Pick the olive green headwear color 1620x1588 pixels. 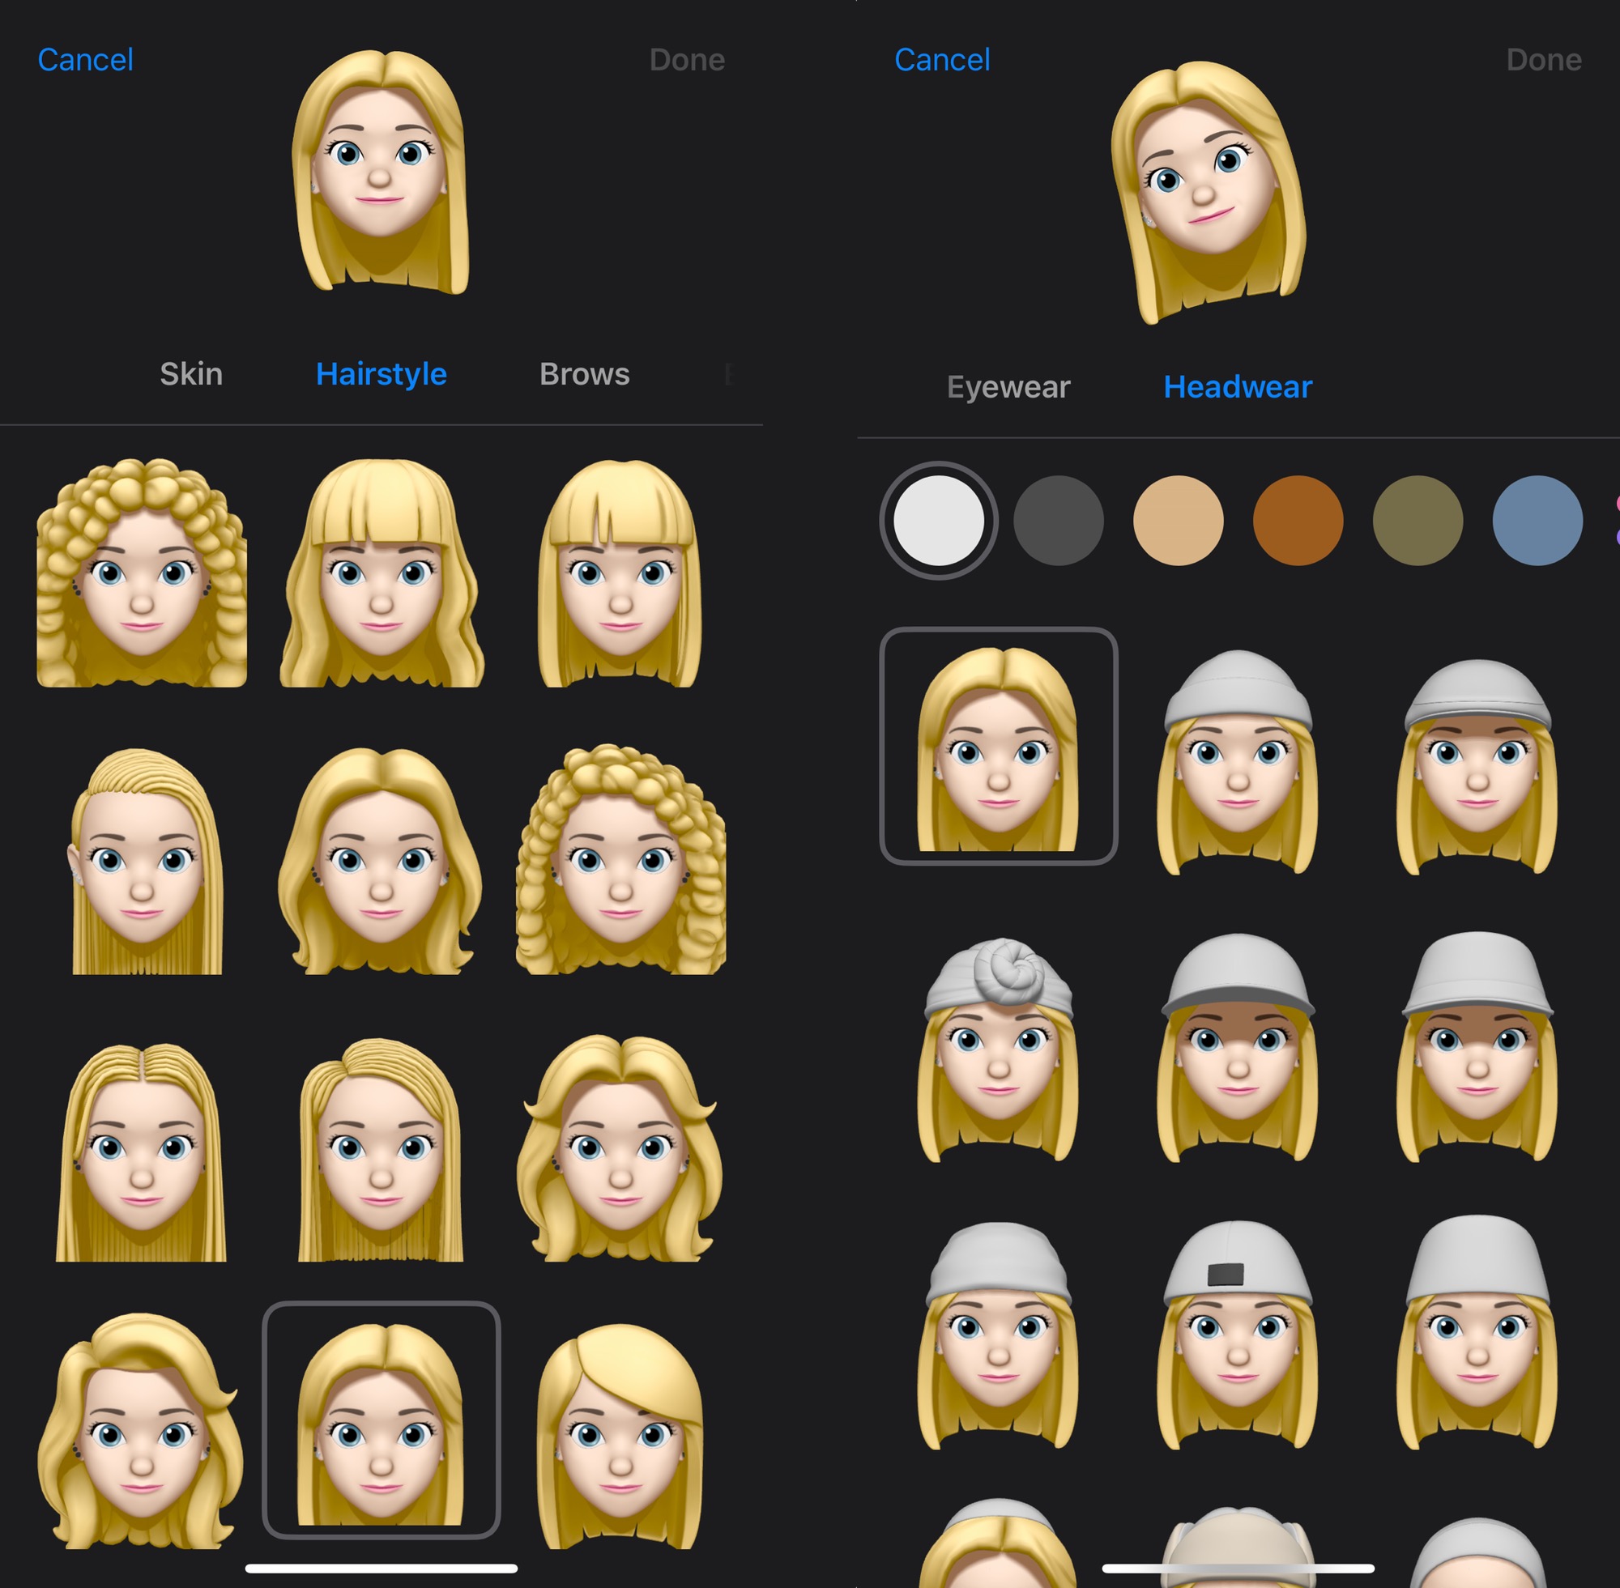point(1417,521)
